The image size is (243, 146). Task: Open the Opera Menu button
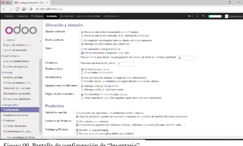(x=6, y=3)
